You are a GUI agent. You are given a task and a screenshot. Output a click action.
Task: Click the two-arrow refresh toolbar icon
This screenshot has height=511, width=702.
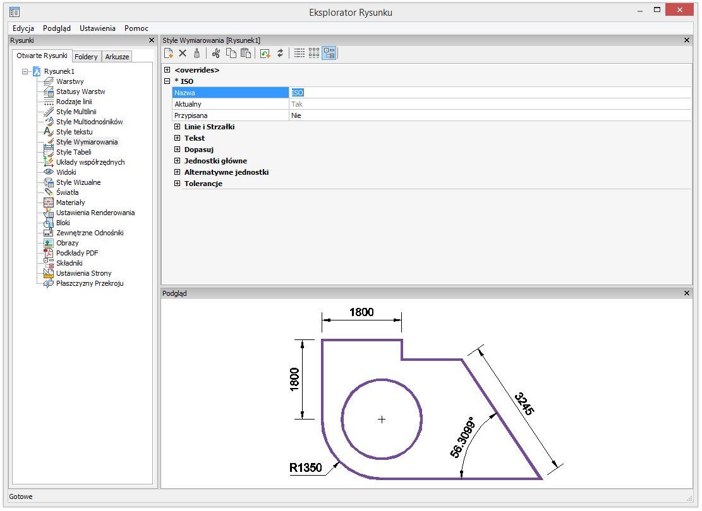coord(281,53)
